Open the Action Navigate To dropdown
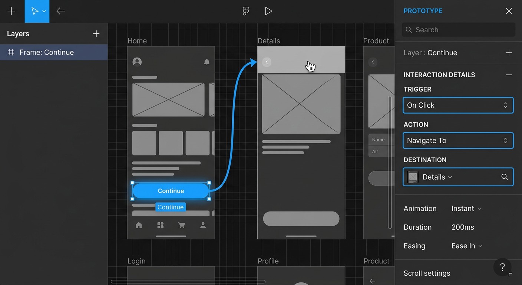The image size is (522, 285). [458, 141]
